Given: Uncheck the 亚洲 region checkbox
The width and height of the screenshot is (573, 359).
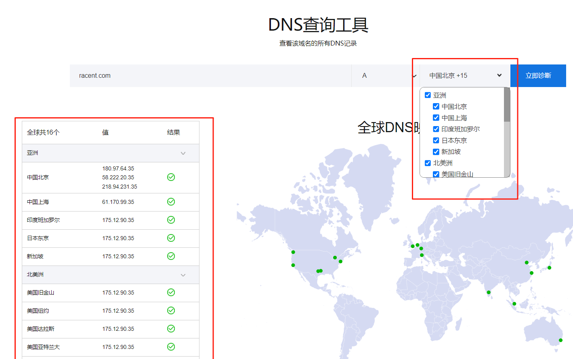Looking at the screenshot, I should (x=428, y=95).
